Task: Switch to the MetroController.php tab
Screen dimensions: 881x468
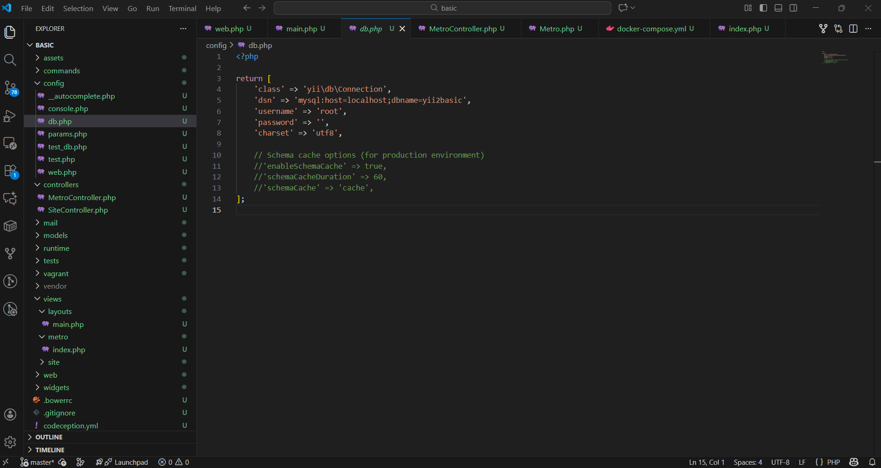Action: (462, 29)
